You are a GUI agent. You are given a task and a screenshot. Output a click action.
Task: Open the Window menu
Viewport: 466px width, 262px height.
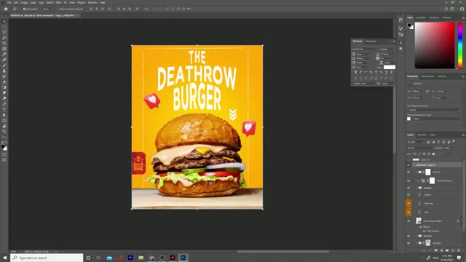coord(92,2)
